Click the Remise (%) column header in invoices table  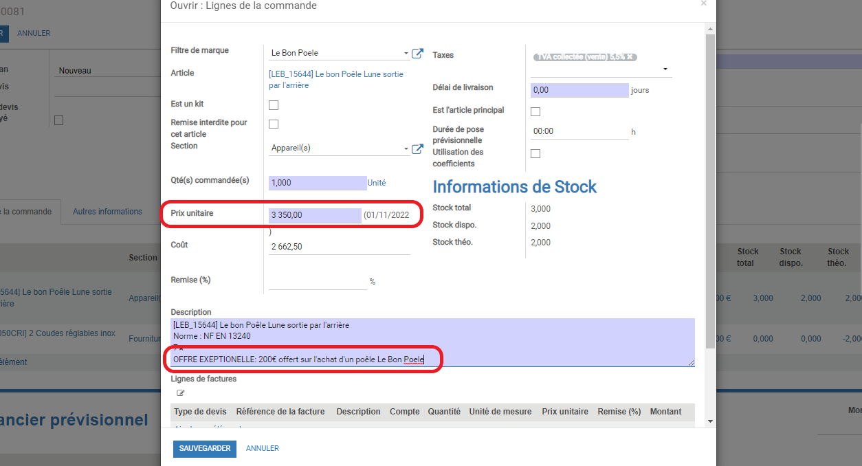click(x=619, y=412)
